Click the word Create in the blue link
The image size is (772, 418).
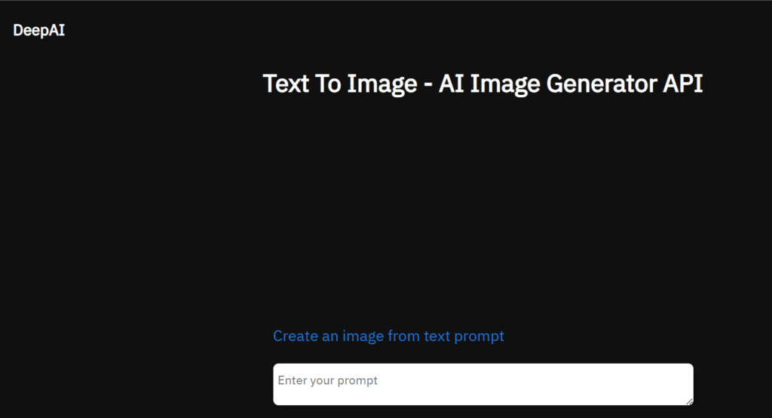click(296, 337)
